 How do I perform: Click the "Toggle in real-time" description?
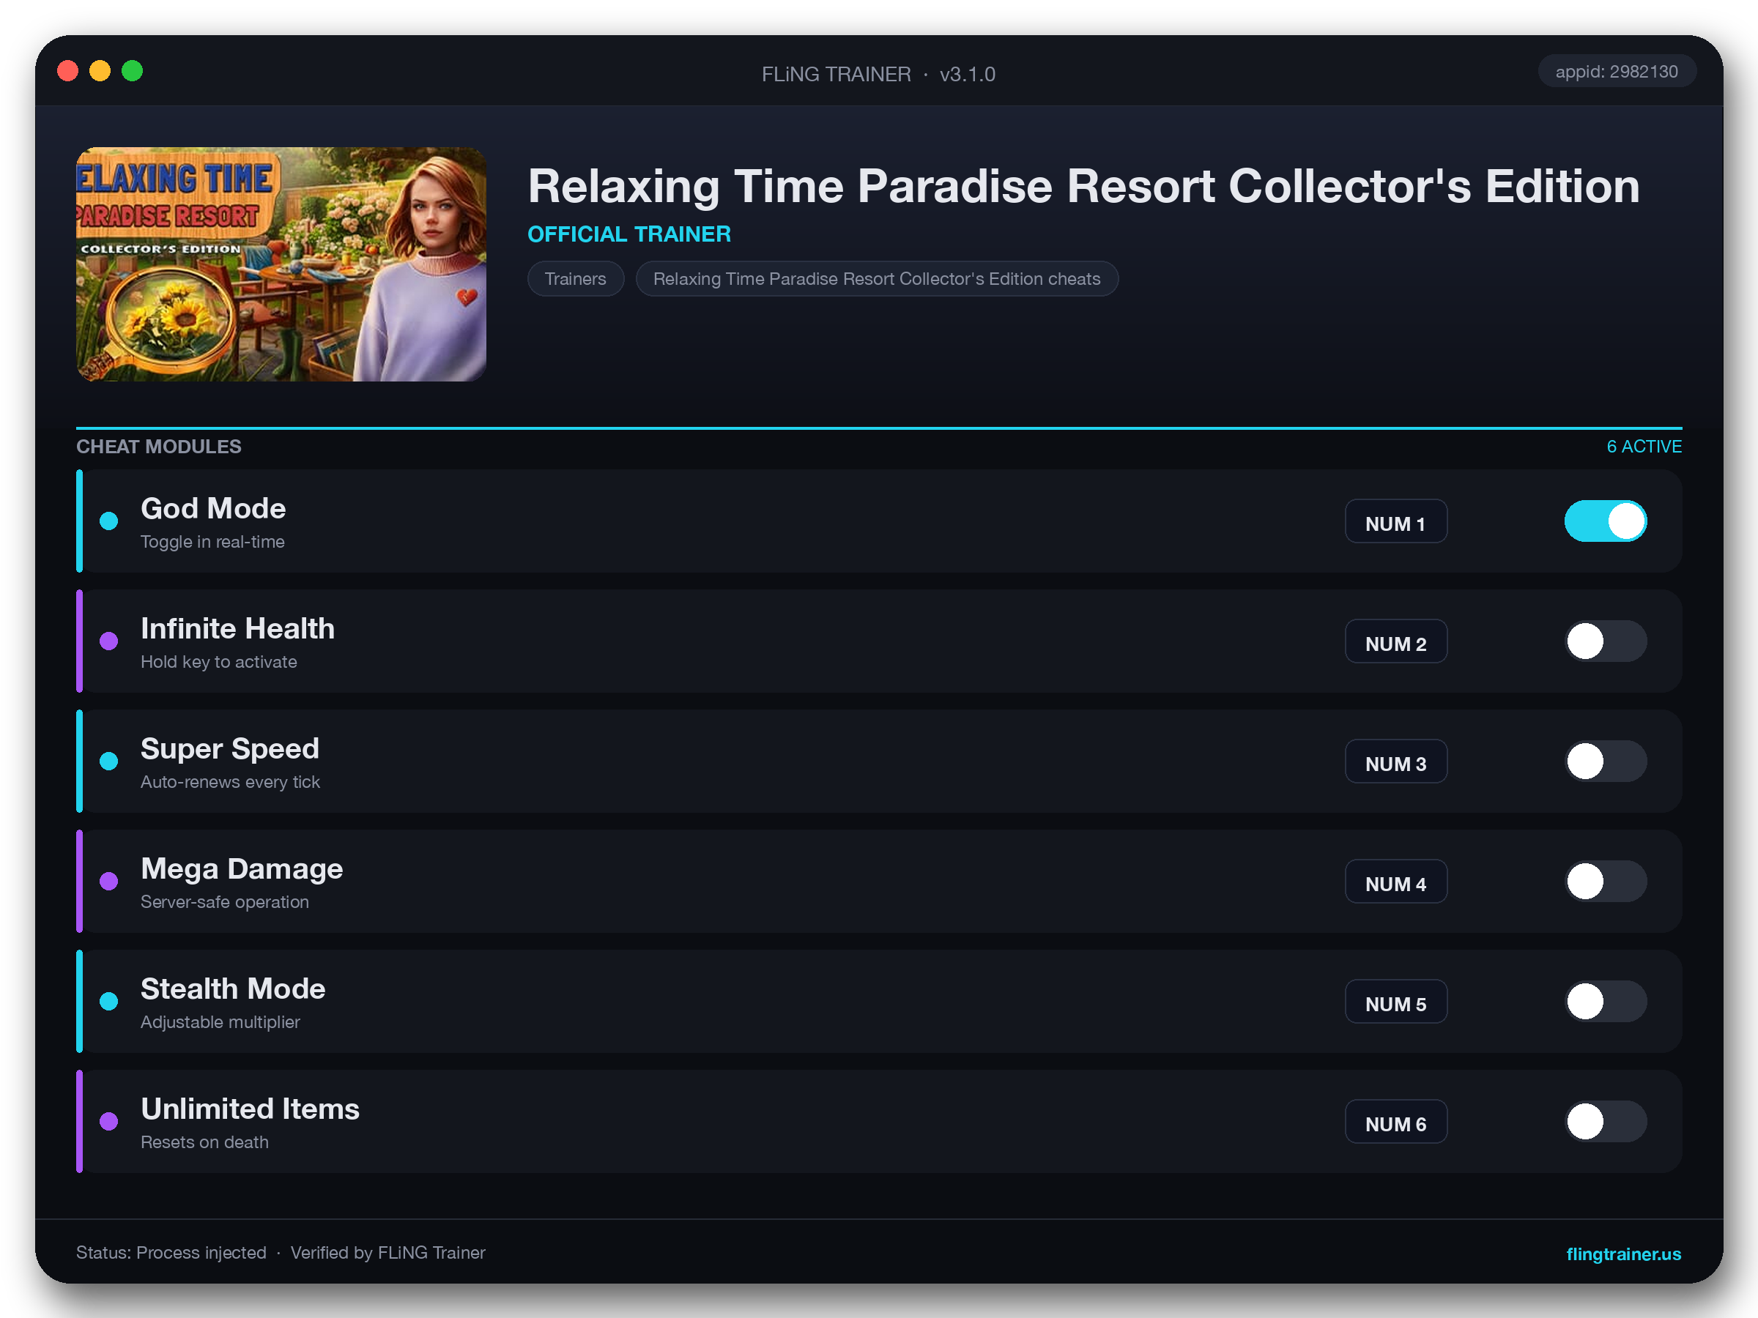coord(212,542)
